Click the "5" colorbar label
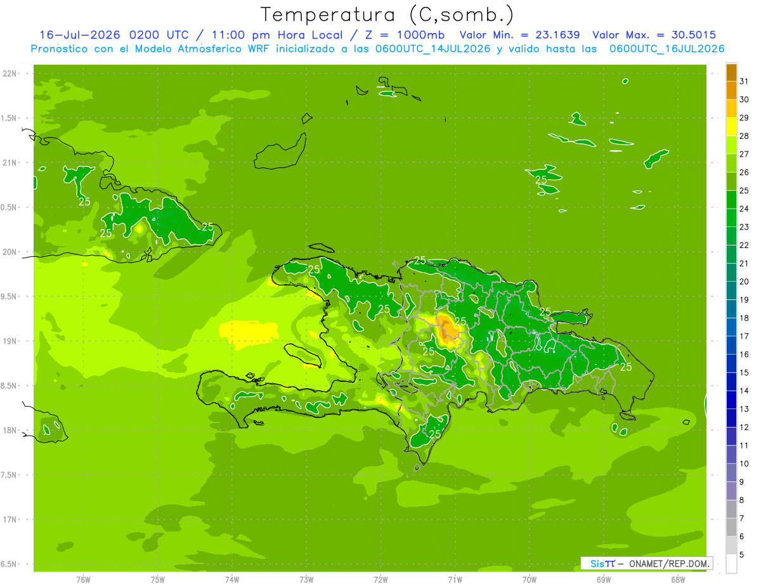Screen dimensions: 761x588 742,555
